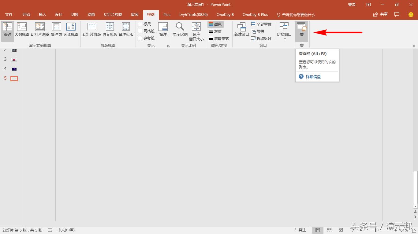This screenshot has width=418, height=234.
Task: Select the Grayscale (灰度) color mode
Action: (x=215, y=31)
